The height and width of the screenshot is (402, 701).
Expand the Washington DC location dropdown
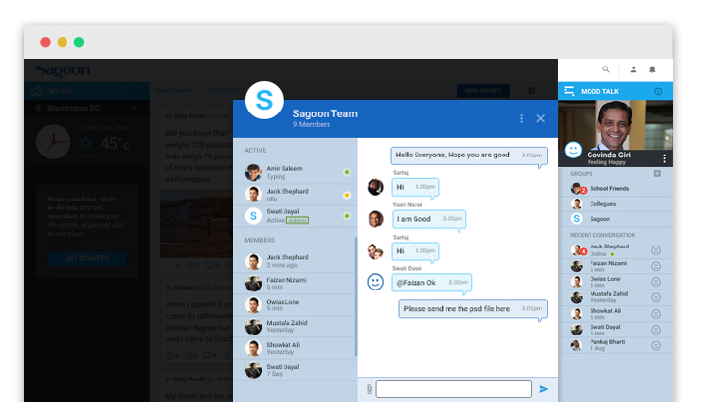click(x=136, y=108)
